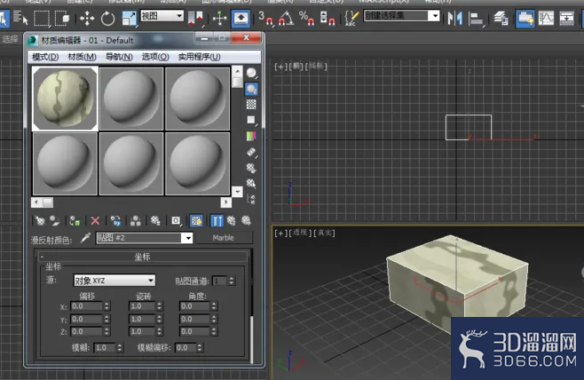Toggle Backlight in Material Editor
The image size is (584, 380).
(x=251, y=89)
